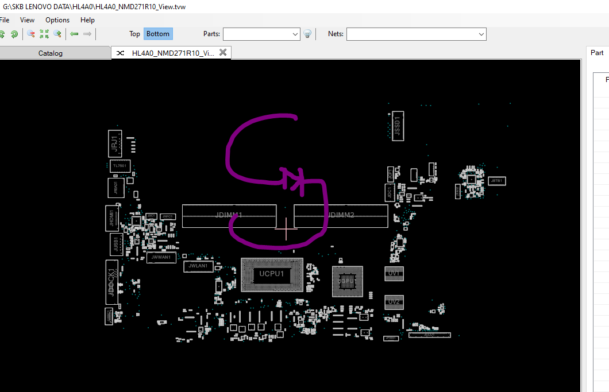Click the lightbulb highlight icon beside Parts

point(307,34)
